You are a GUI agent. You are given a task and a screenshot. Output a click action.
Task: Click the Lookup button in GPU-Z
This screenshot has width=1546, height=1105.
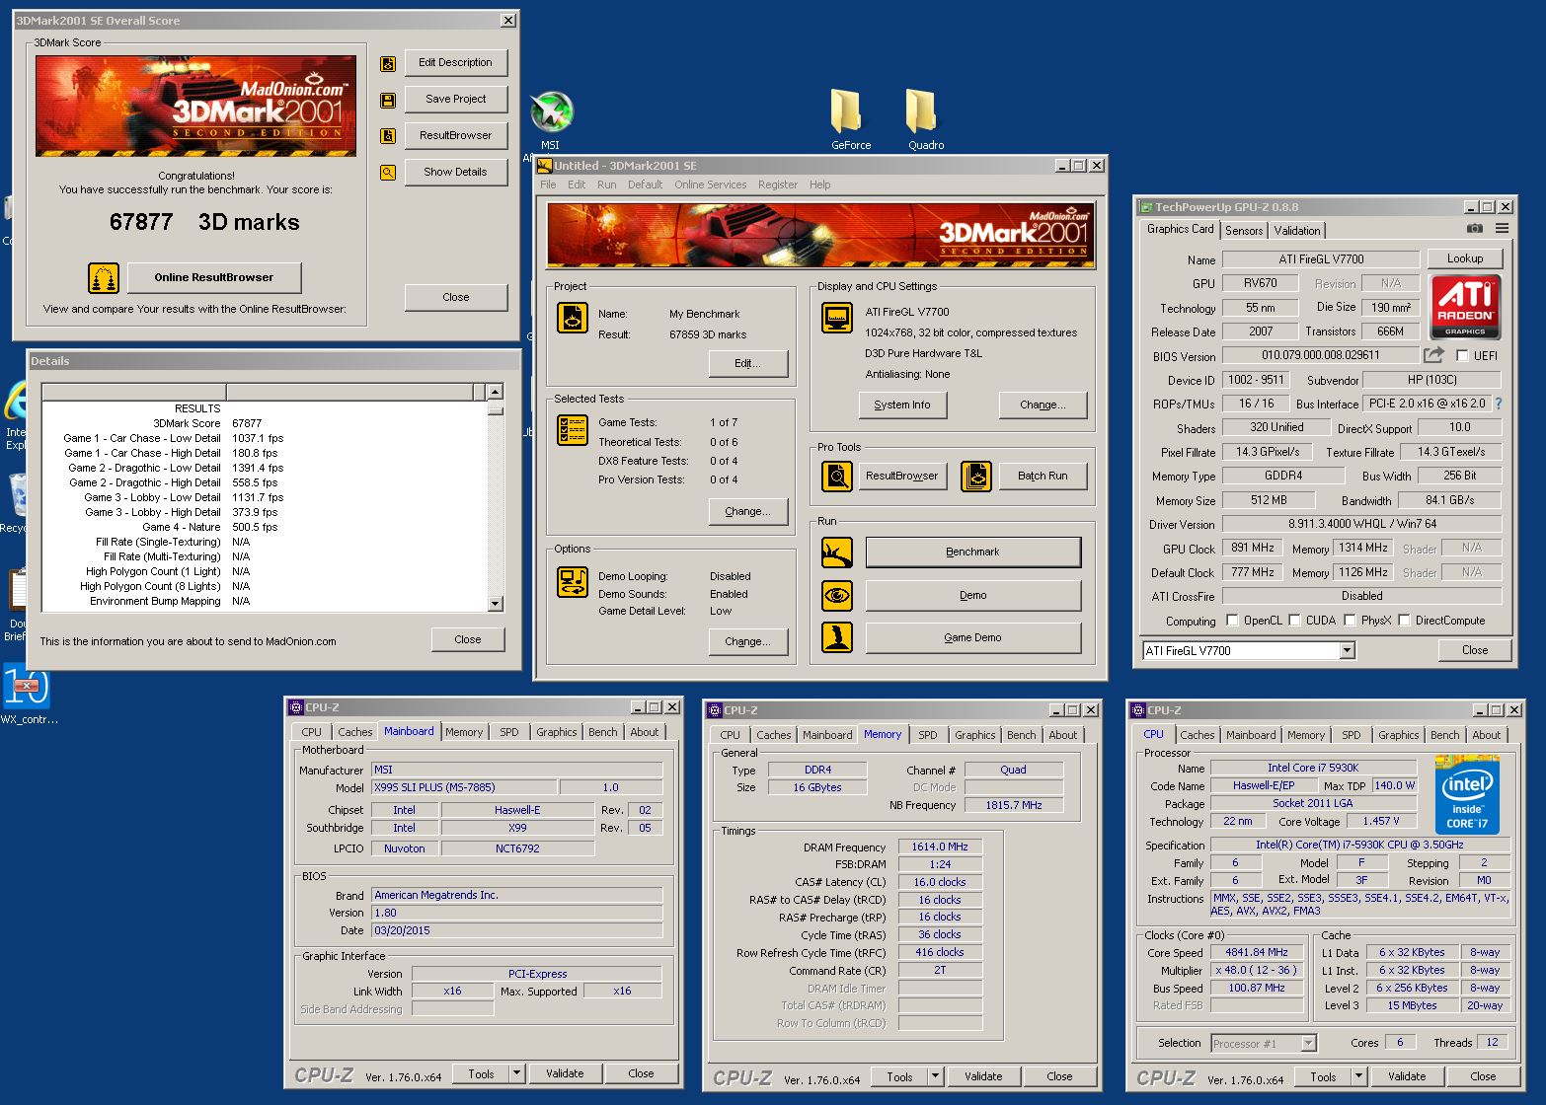click(1465, 258)
